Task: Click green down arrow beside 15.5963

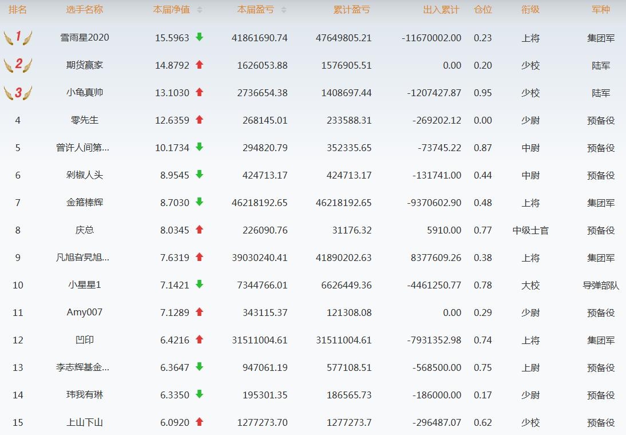Action: pyautogui.click(x=199, y=37)
